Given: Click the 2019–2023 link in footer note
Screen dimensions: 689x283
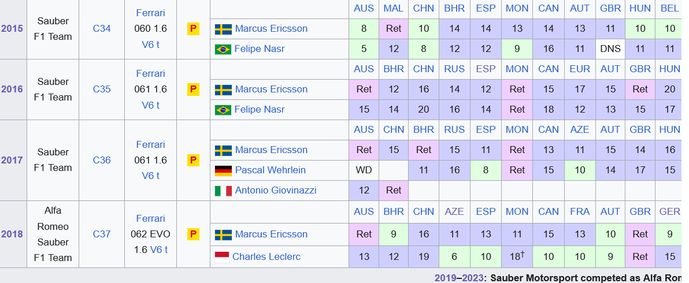Looking at the screenshot, I should pos(460,278).
